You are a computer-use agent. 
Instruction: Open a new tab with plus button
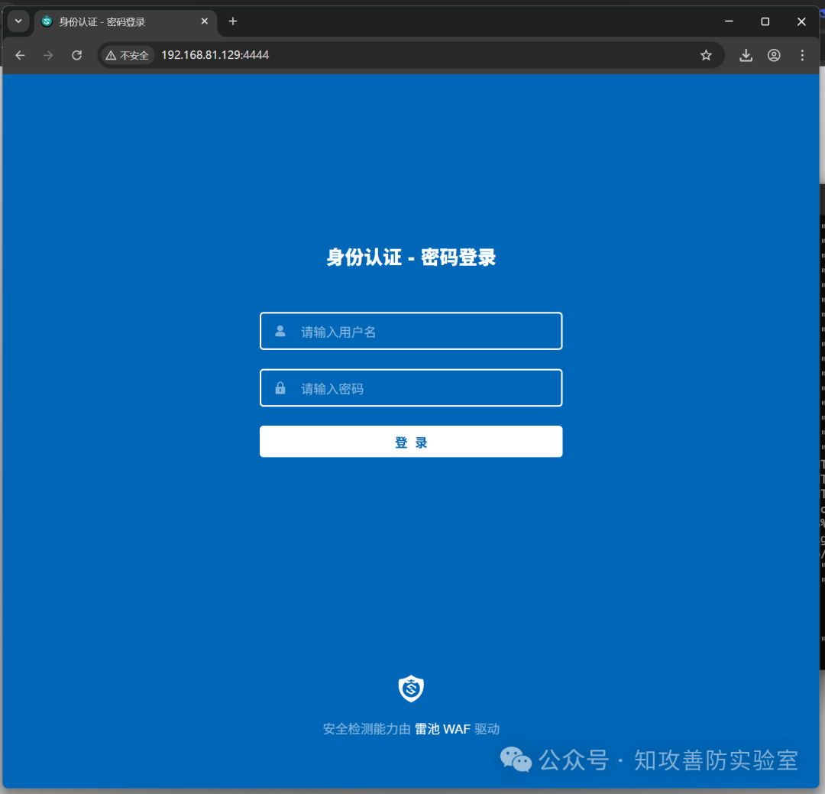[233, 21]
